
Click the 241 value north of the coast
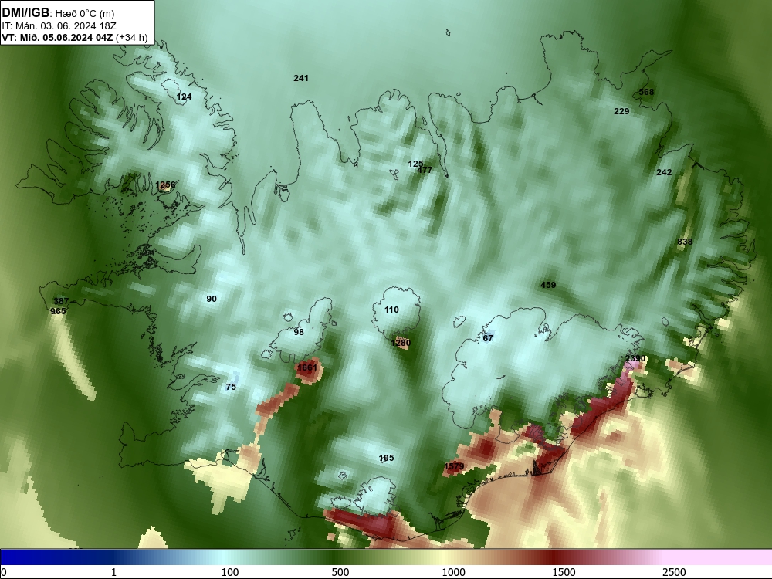(x=301, y=78)
